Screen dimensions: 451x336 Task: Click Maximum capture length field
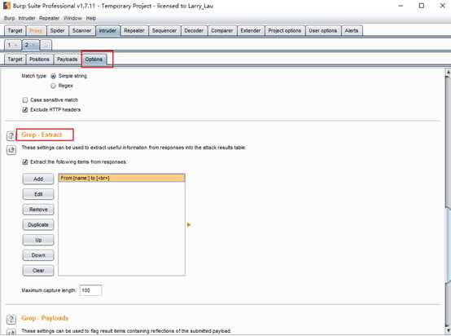coord(90,290)
